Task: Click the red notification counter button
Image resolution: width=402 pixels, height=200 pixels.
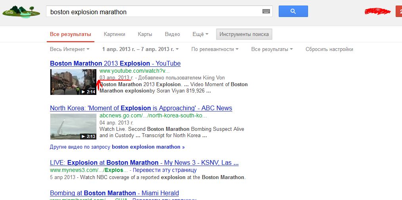Action: coord(399,11)
